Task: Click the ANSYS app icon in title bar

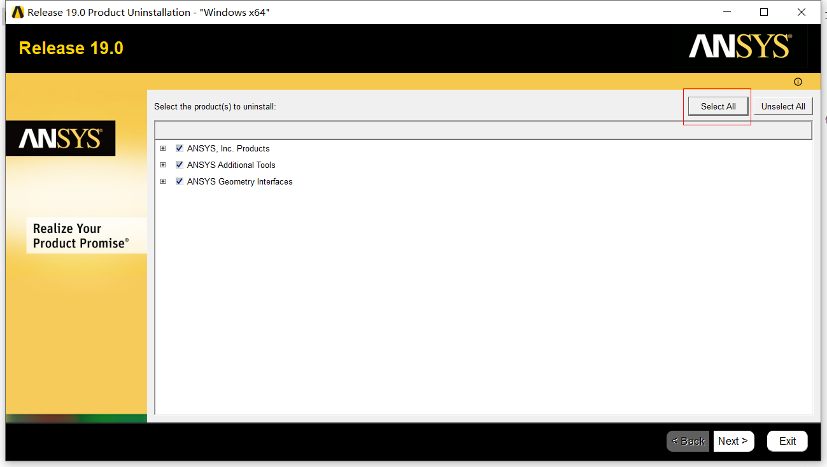Action: tap(18, 12)
